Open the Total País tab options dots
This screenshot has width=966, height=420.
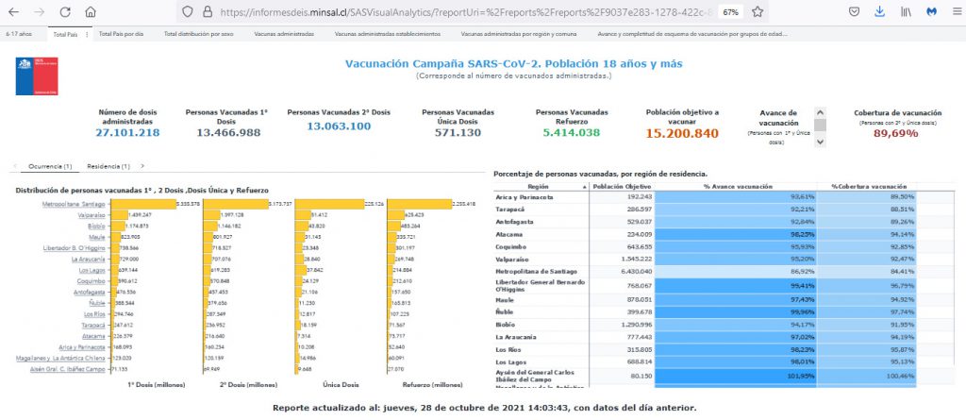[x=87, y=35]
